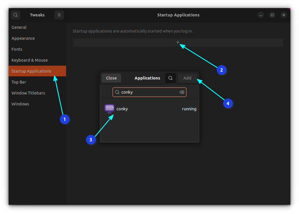Clear the search field using the backspace icon
299x214 pixels.
click(182, 92)
